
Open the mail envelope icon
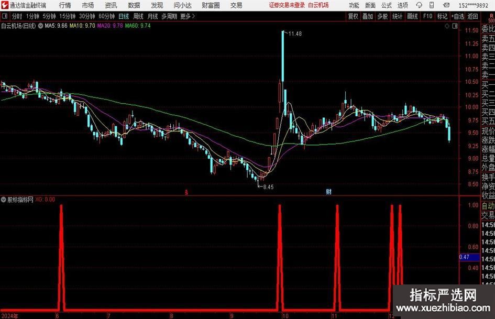(x=446, y=5)
